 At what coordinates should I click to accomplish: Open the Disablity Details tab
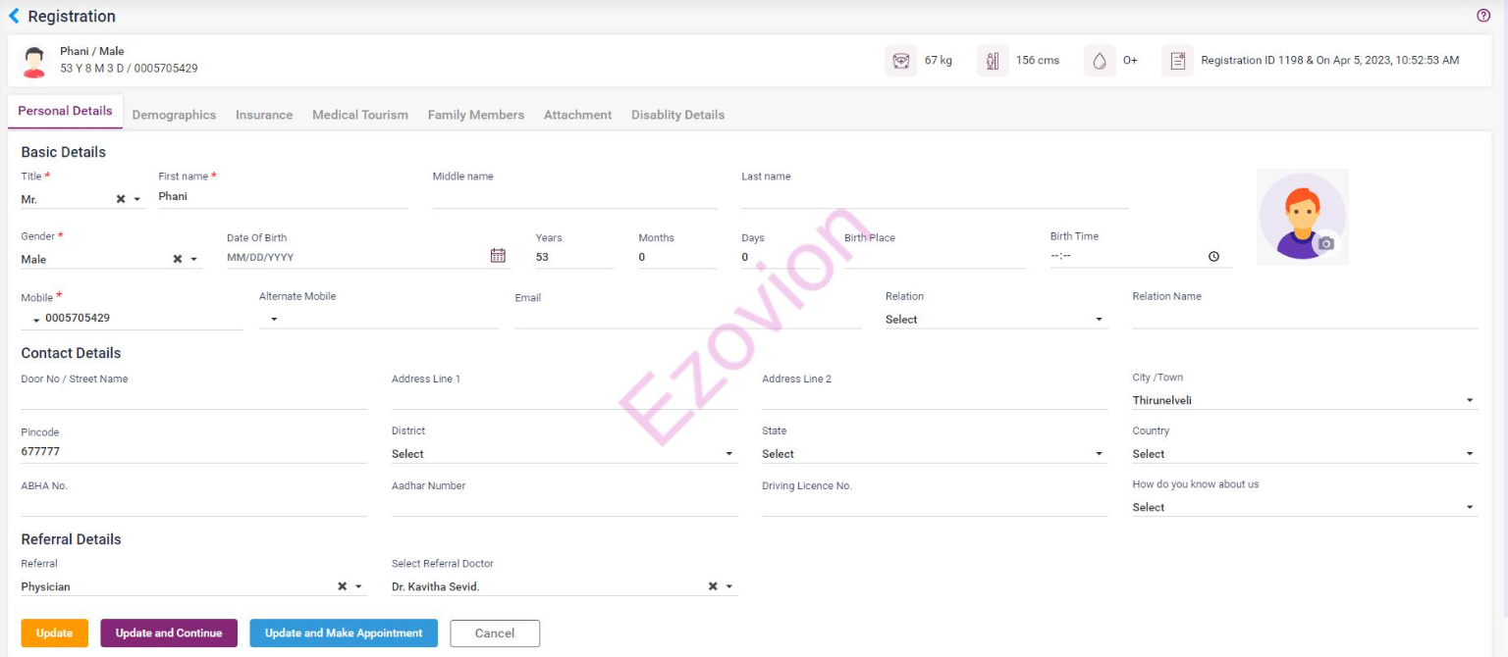point(677,115)
